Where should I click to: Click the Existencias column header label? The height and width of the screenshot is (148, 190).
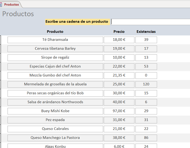click(x=146, y=32)
